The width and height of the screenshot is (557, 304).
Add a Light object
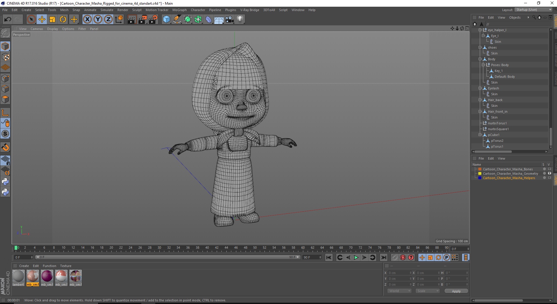[240, 20]
